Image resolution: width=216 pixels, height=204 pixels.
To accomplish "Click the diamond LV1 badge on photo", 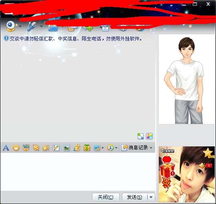I will [167, 151].
